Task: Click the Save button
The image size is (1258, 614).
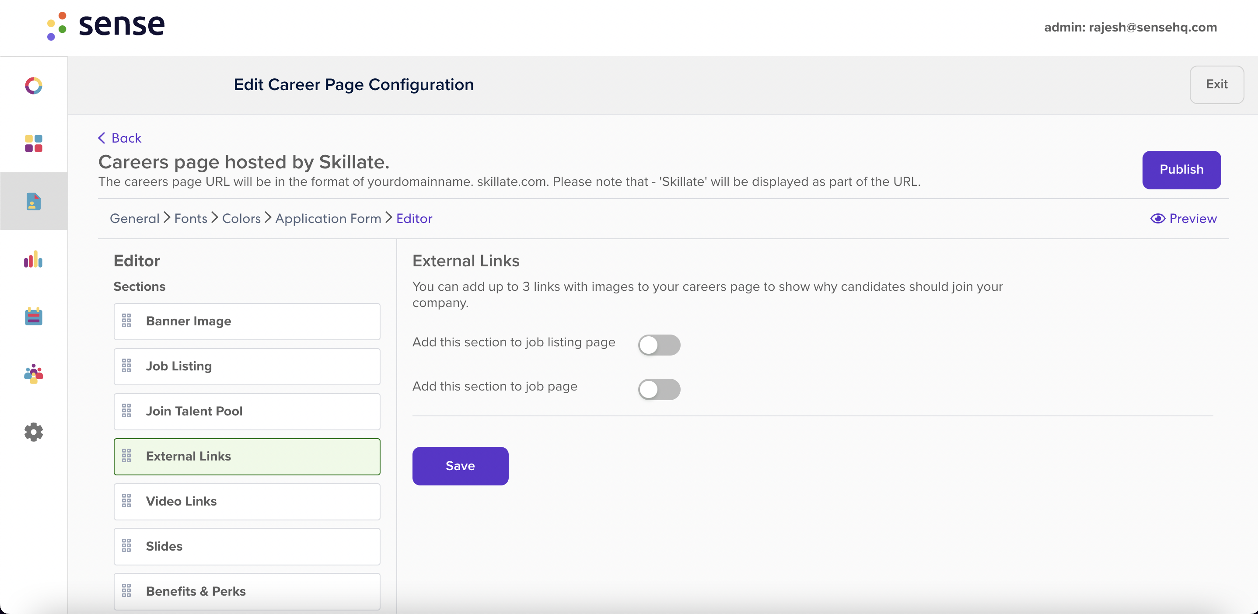Action: pyautogui.click(x=460, y=466)
